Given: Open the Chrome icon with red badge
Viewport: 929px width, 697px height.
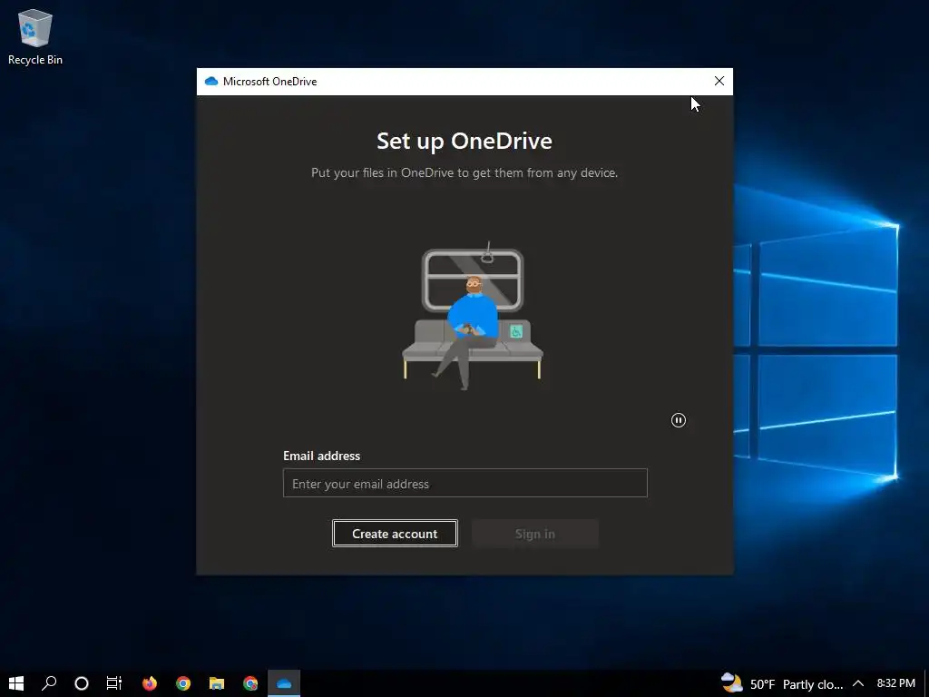Looking at the screenshot, I should coord(250,683).
